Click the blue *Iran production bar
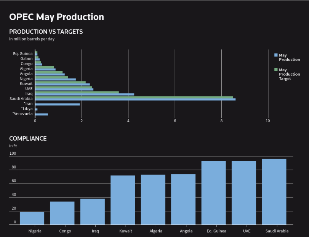This screenshot has width=309, height=237. pyautogui.click(x=58, y=104)
